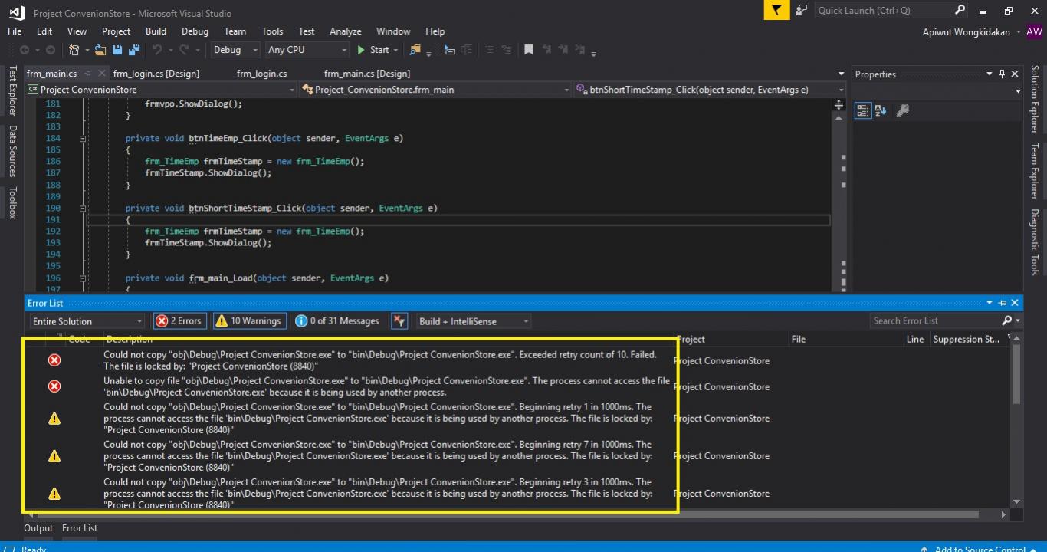Sort by the File column header

(x=798, y=339)
